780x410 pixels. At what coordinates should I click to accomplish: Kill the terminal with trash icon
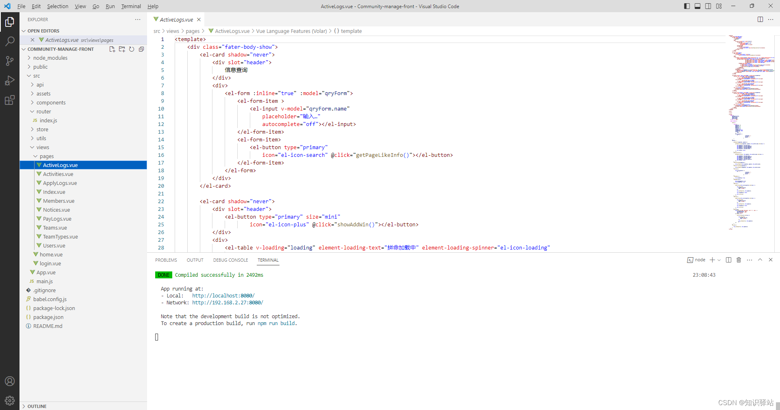click(x=739, y=260)
